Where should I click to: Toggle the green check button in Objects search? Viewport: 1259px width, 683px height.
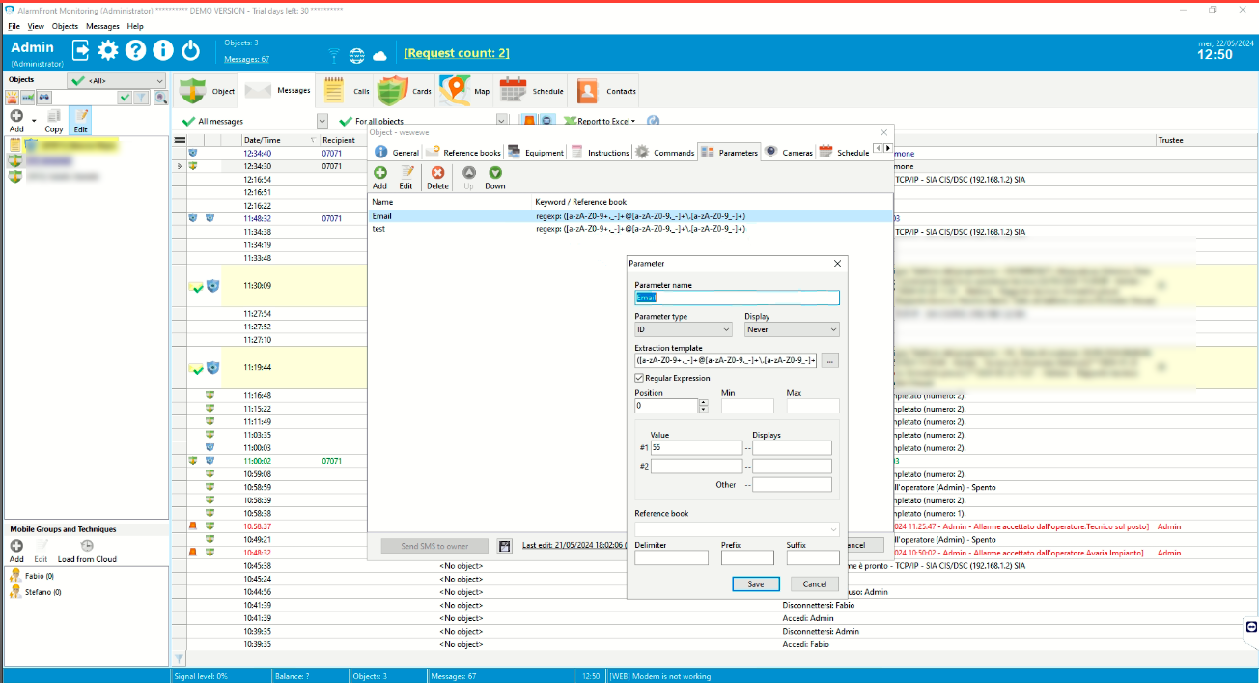pyautogui.click(x=125, y=98)
